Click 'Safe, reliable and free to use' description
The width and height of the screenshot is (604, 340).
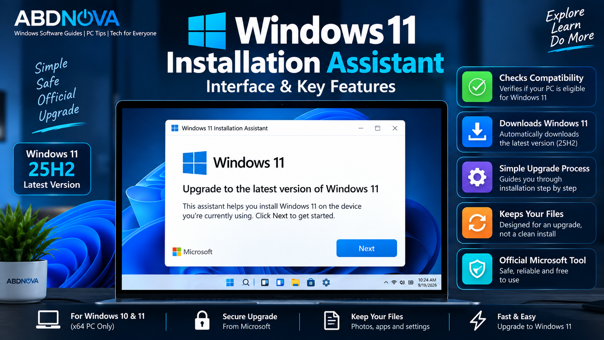click(x=534, y=275)
